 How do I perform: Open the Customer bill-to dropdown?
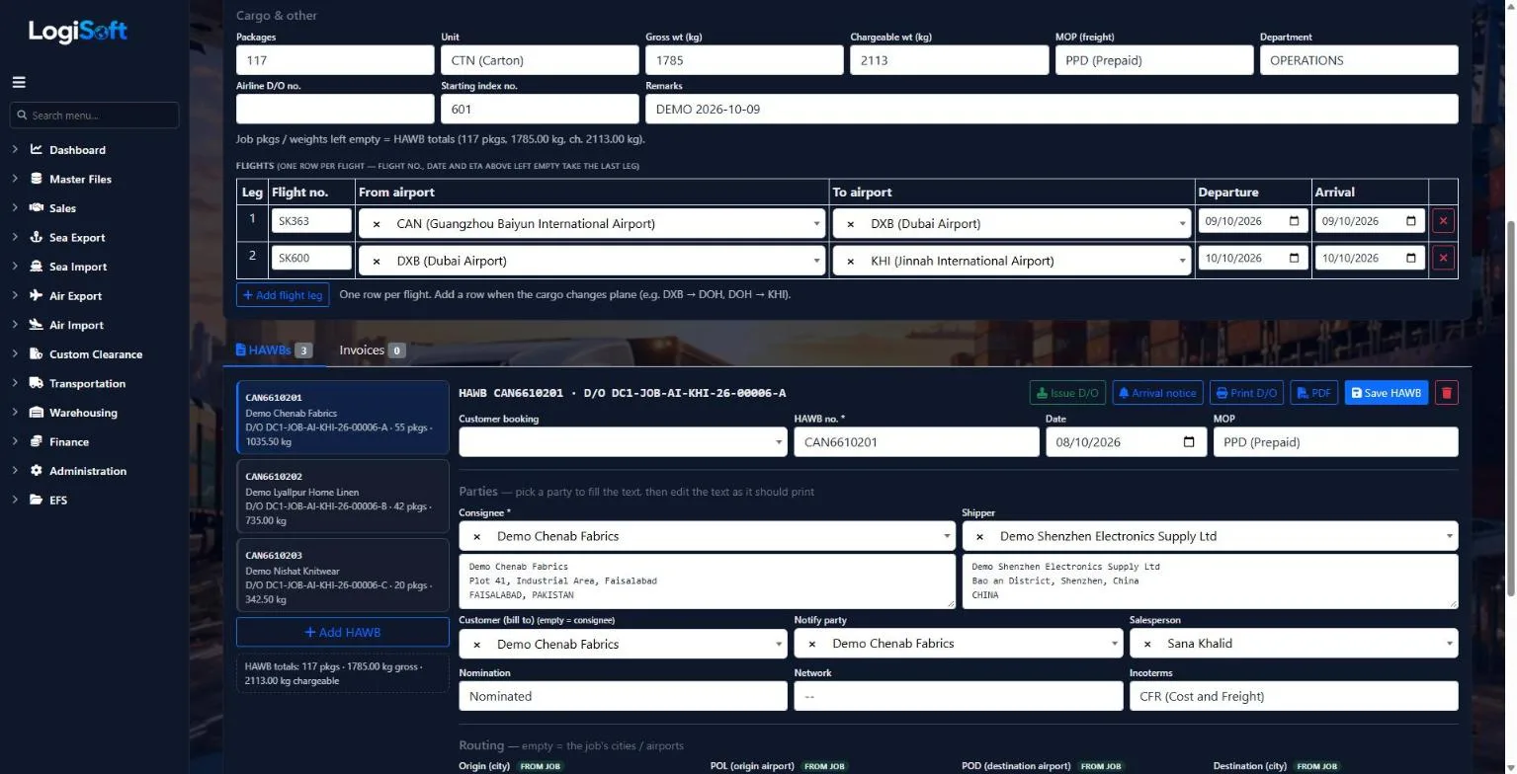(623, 644)
